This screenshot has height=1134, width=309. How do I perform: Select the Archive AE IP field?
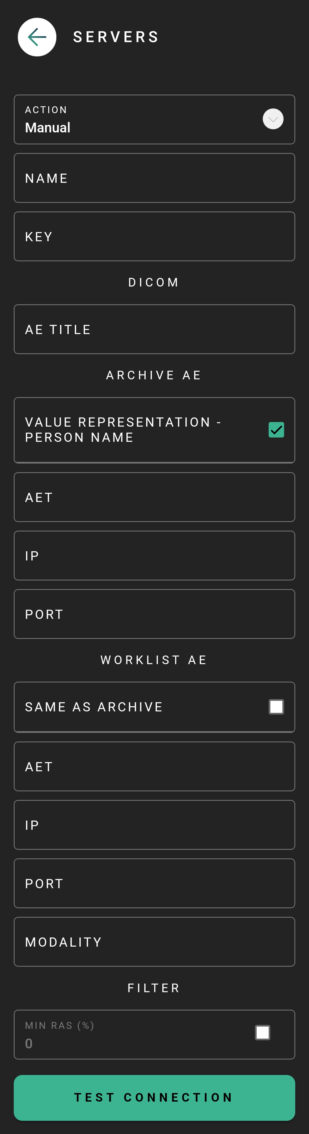tap(154, 556)
